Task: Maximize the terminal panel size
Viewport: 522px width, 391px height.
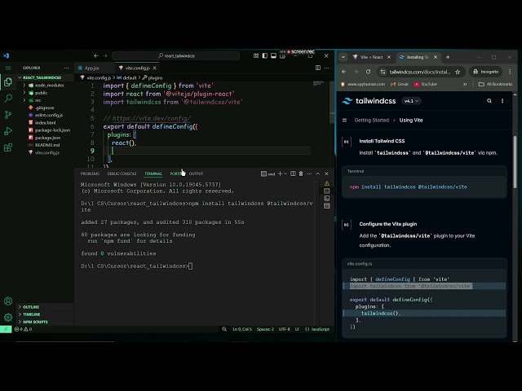Action: (x=318, y=174)
